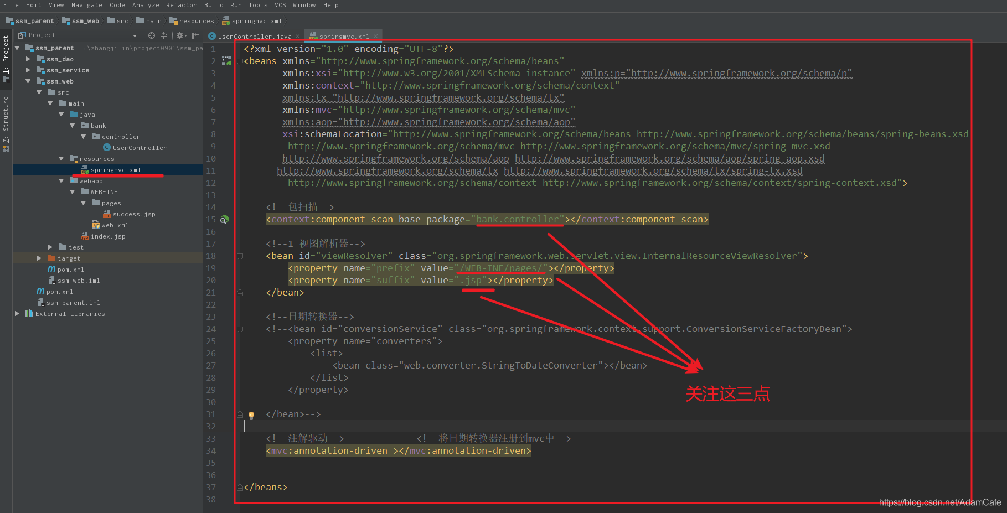Click the Project view icon in panel header
Screen dimensions: 1007x513
point(22,35)
